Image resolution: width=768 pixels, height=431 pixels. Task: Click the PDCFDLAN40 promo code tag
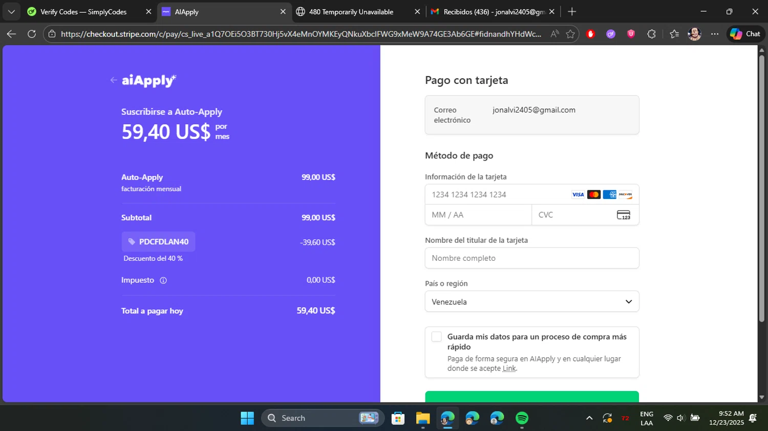coord(158,242)
